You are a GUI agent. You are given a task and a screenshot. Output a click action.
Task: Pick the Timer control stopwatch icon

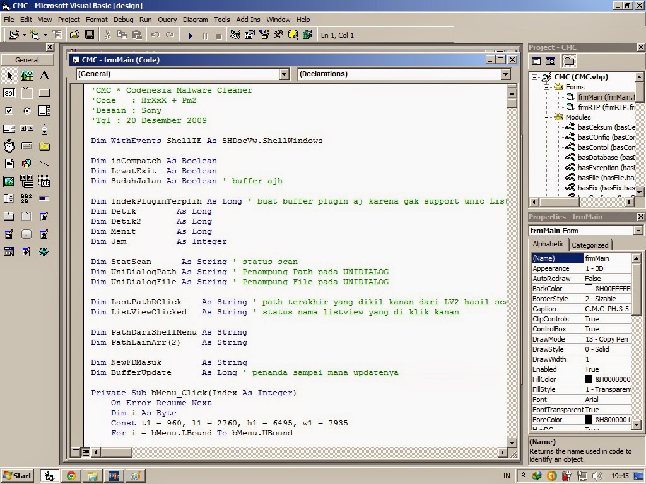pos(9,146)
